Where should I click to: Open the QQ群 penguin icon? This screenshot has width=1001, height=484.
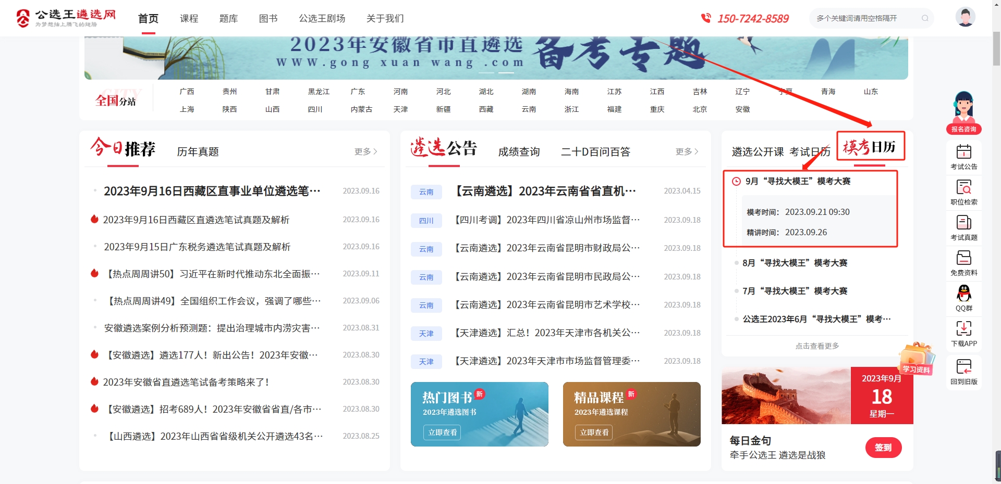[963, 294]
